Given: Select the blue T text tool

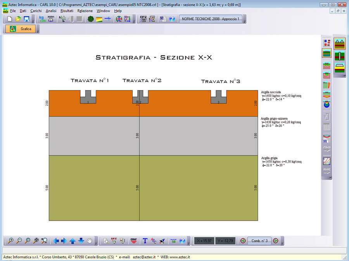Looking at the screenshot, I should (145, 241).
